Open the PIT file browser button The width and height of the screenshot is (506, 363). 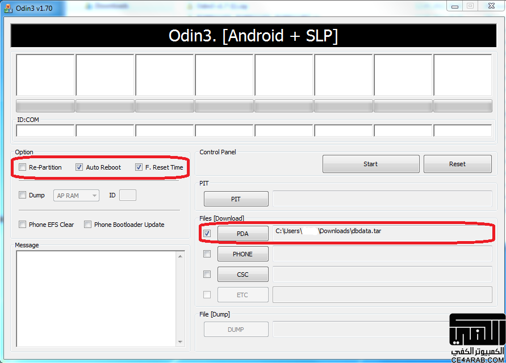pyautogui.click(x=236, y=199)
